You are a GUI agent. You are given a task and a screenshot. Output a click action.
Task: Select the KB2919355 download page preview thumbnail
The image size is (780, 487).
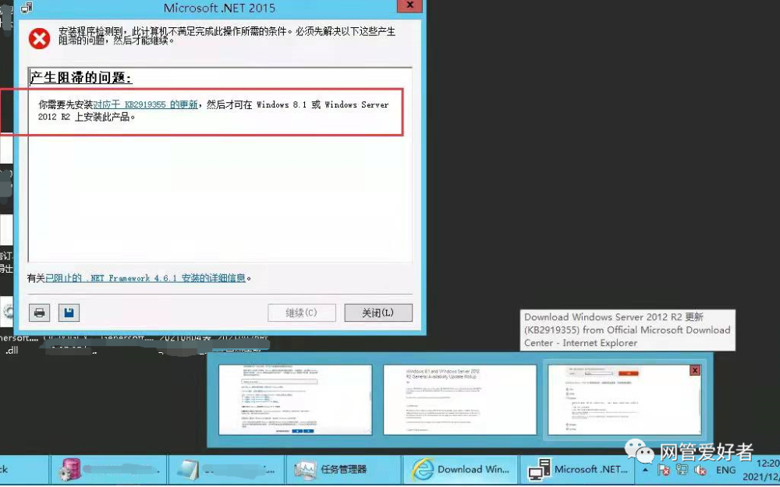point(624,400)
